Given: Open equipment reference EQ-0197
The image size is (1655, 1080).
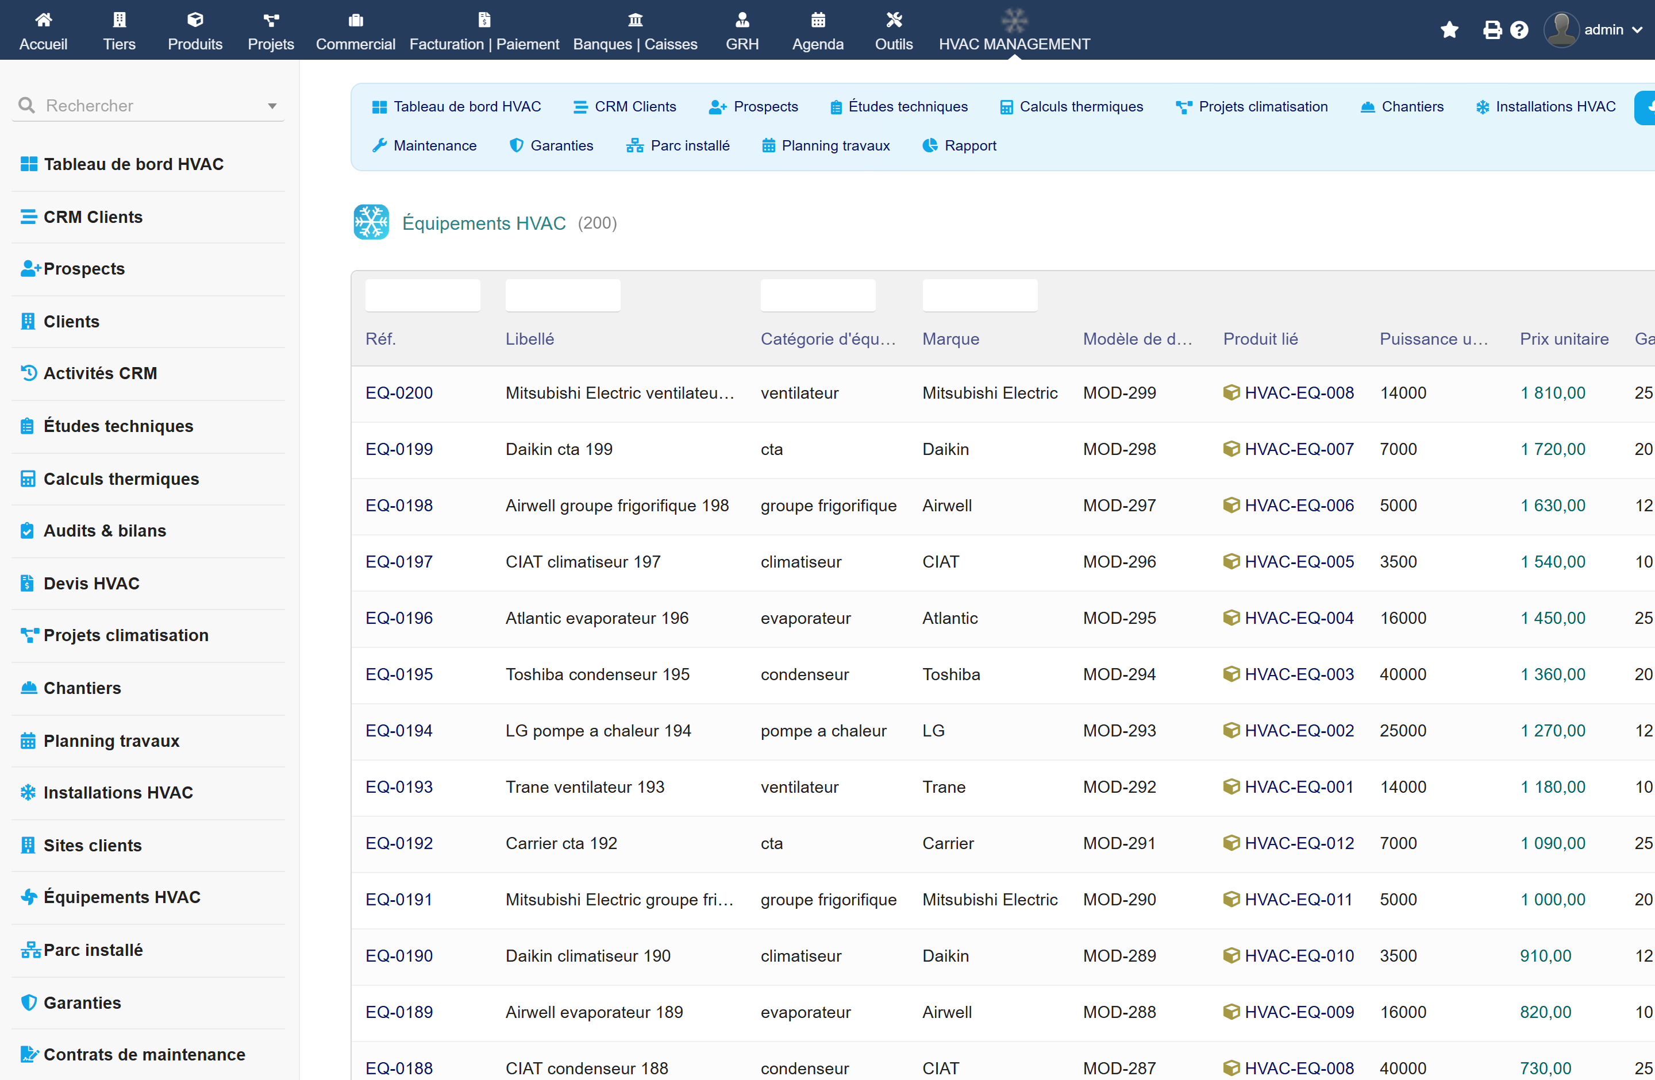Looking at the screenshot, I should tap(399, 562).
